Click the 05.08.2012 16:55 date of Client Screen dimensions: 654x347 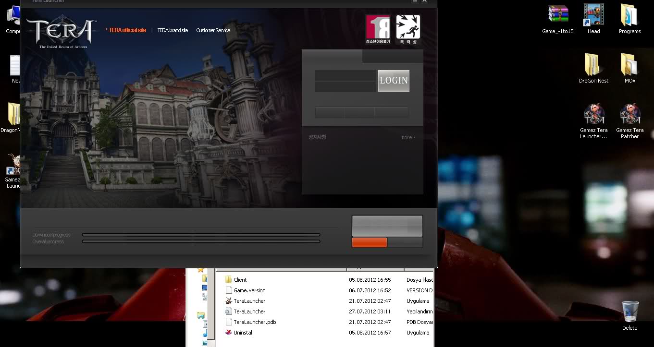(370, 280)
